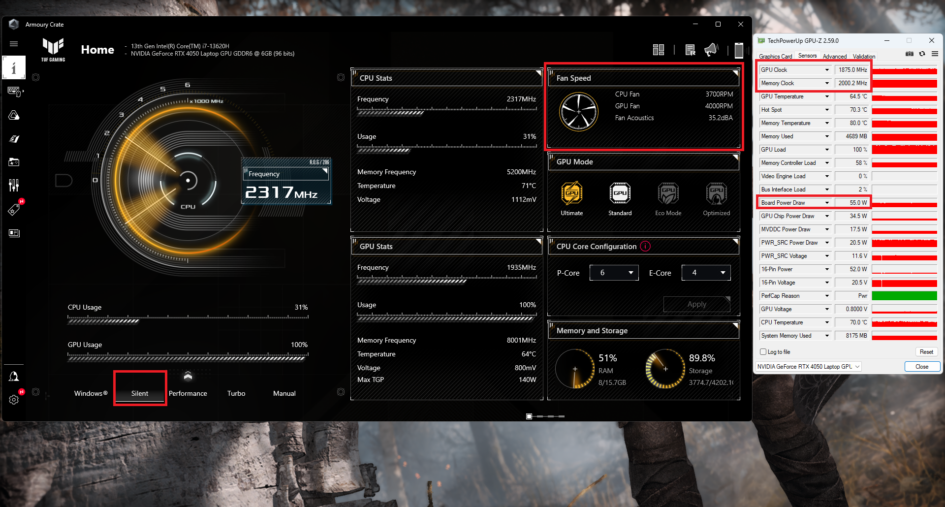
Task: Expand the Memory and Storage panel corner
Action: click(x=735, y=326)
